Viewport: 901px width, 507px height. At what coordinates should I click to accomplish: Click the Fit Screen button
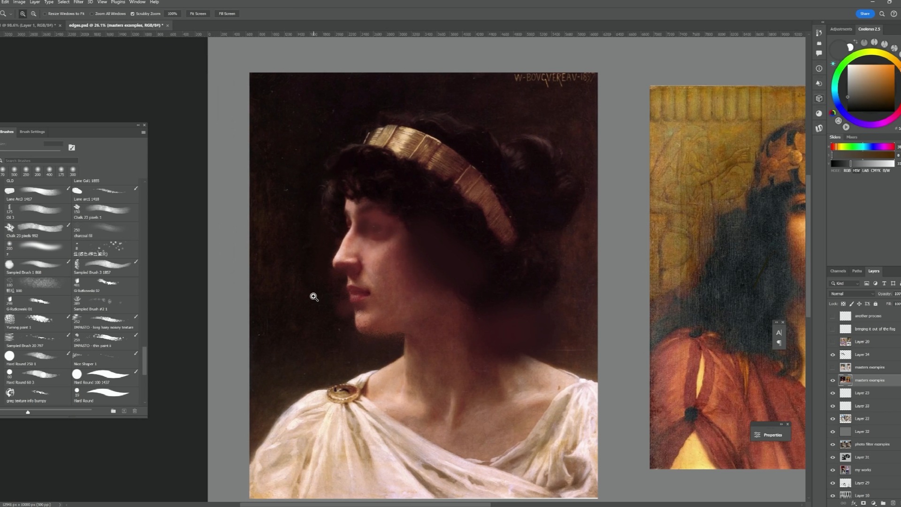(198, 14)
